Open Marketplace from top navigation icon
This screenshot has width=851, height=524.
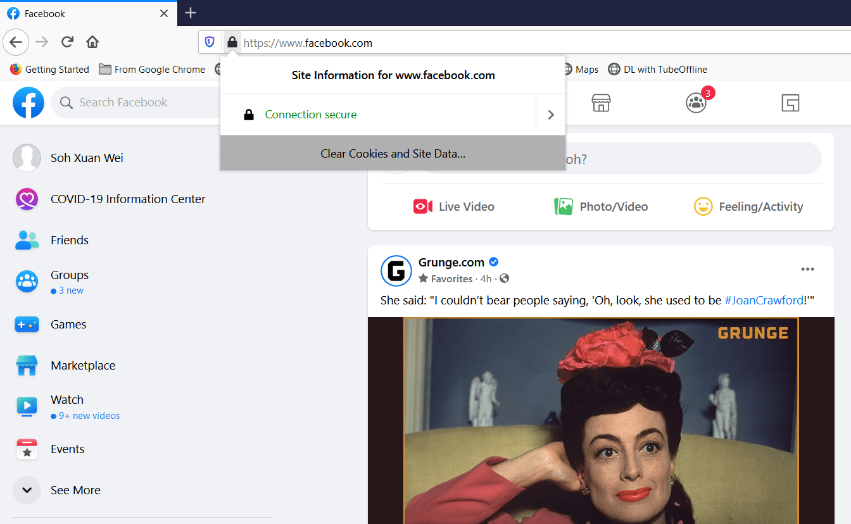(x=601, y=103)
